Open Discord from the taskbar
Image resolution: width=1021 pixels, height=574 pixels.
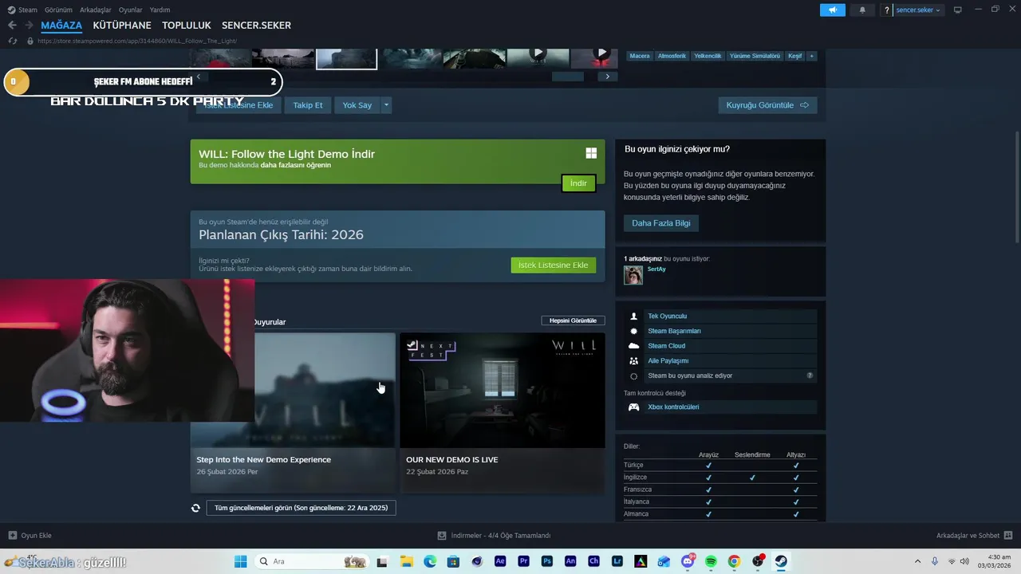688,561
